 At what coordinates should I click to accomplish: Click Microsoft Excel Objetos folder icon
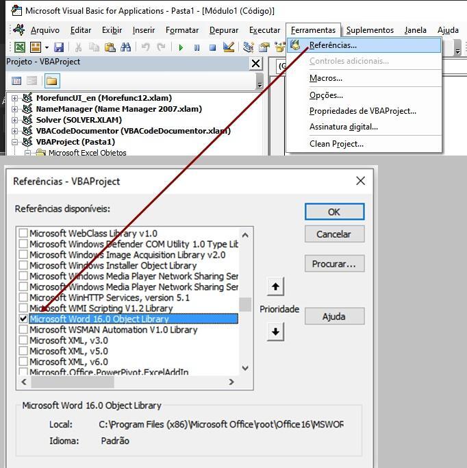tap(40, 153)
